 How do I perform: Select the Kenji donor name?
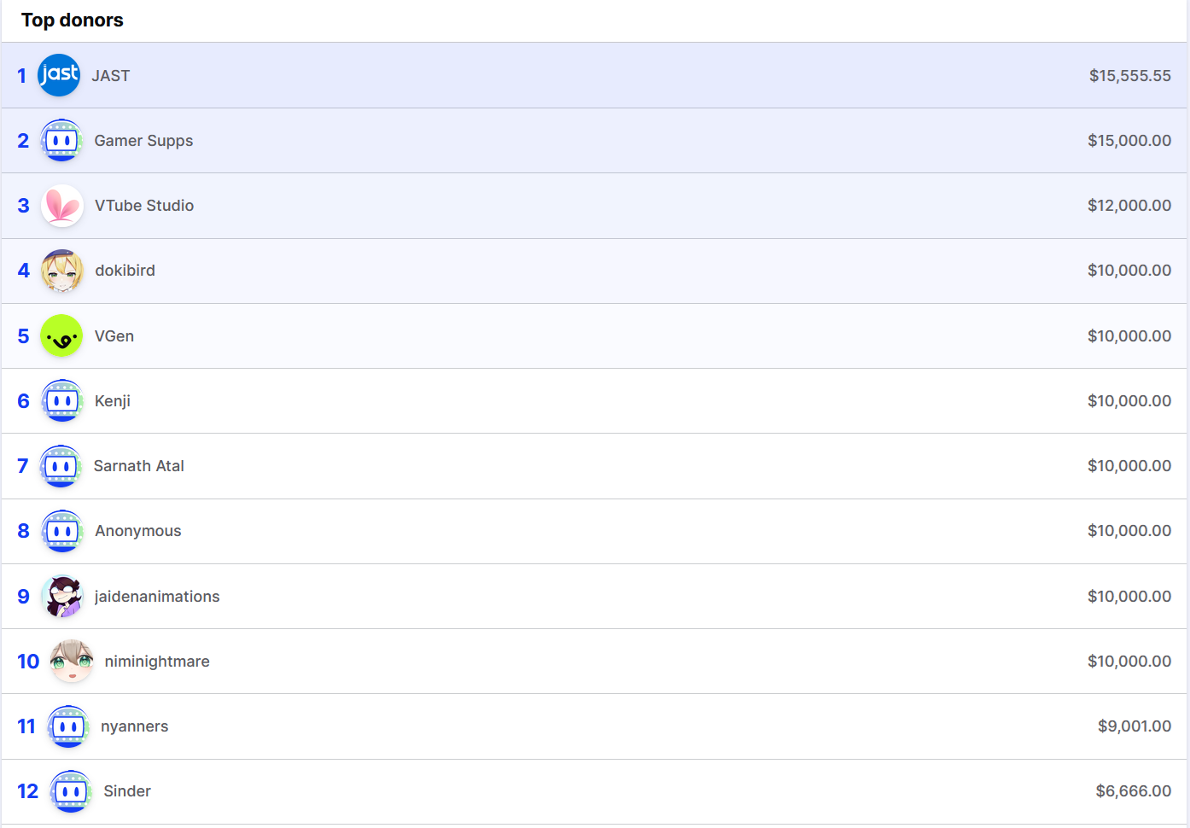113,401
